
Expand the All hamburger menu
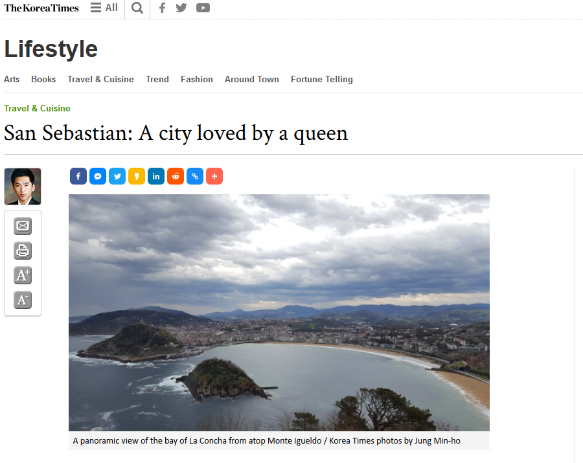pos(104,8)
